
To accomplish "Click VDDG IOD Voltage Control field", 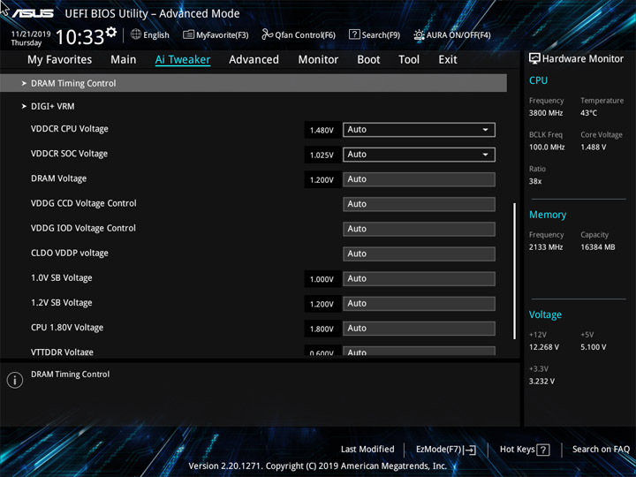I will [x=419, y=229].
